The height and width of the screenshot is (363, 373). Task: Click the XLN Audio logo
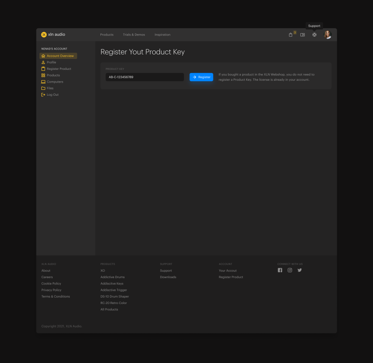click(x=53, y=34)
